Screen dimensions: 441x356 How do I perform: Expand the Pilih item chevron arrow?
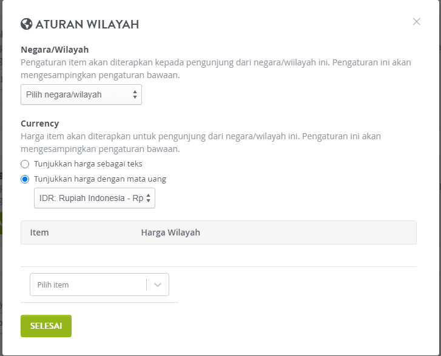click(x=158, y=285)
